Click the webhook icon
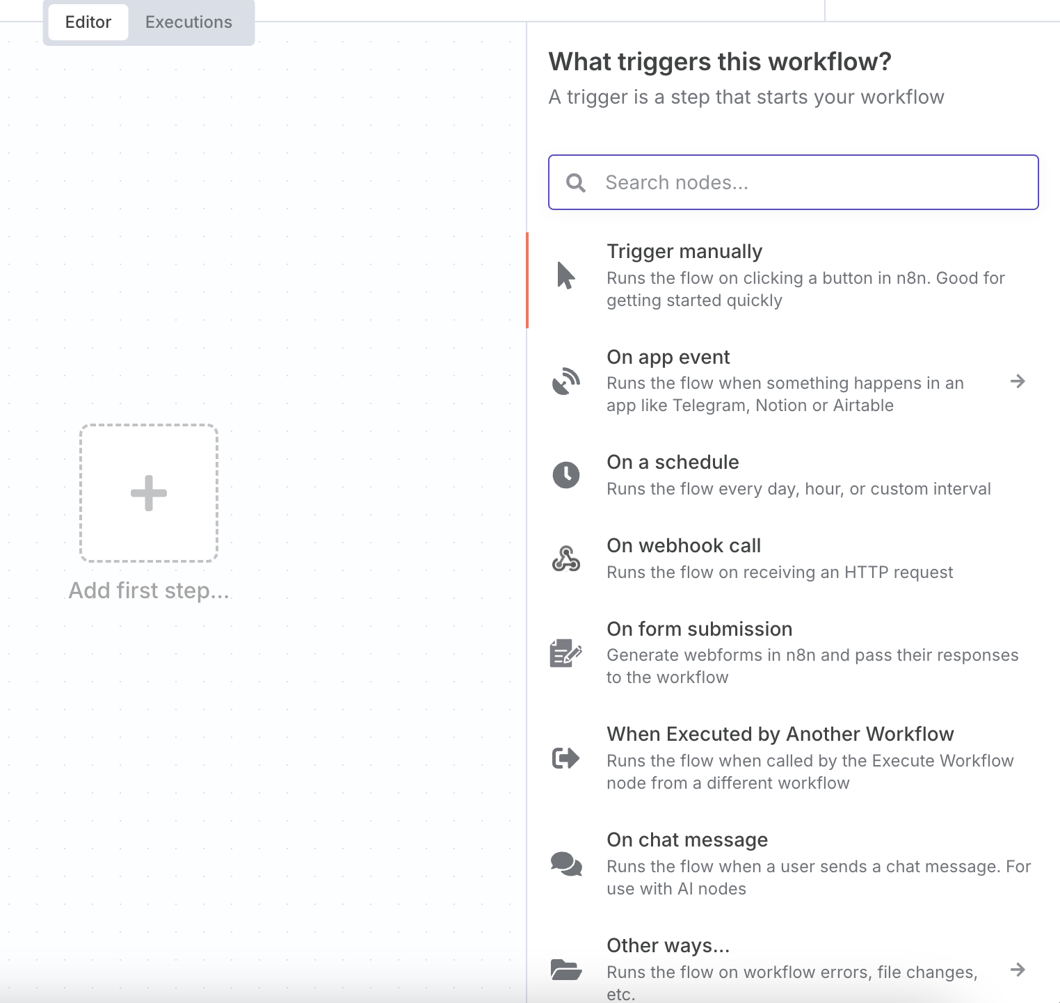 [566, 559]
